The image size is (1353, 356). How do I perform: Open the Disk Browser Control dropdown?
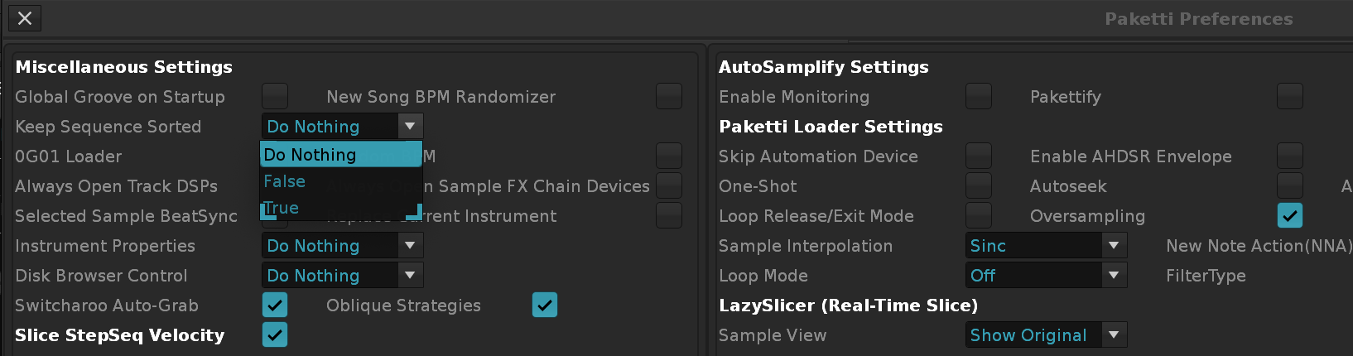point(342,276)
